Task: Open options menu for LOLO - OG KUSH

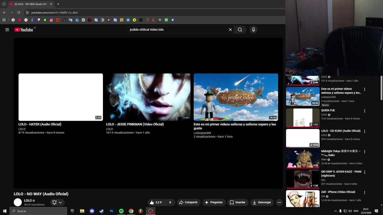Action: [x=364, y=131]
